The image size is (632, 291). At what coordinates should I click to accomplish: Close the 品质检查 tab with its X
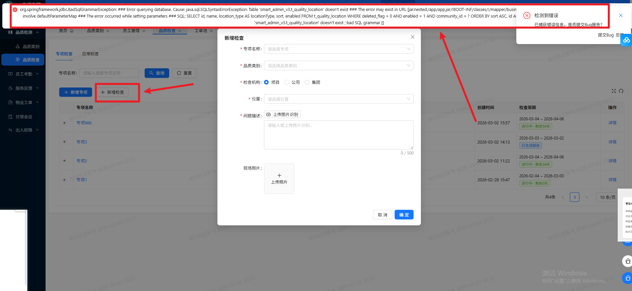[180, 31]
